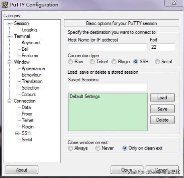Click the Load button
Image resolution: width=184 pixels, height=178 pixels.
coord(162,97)
